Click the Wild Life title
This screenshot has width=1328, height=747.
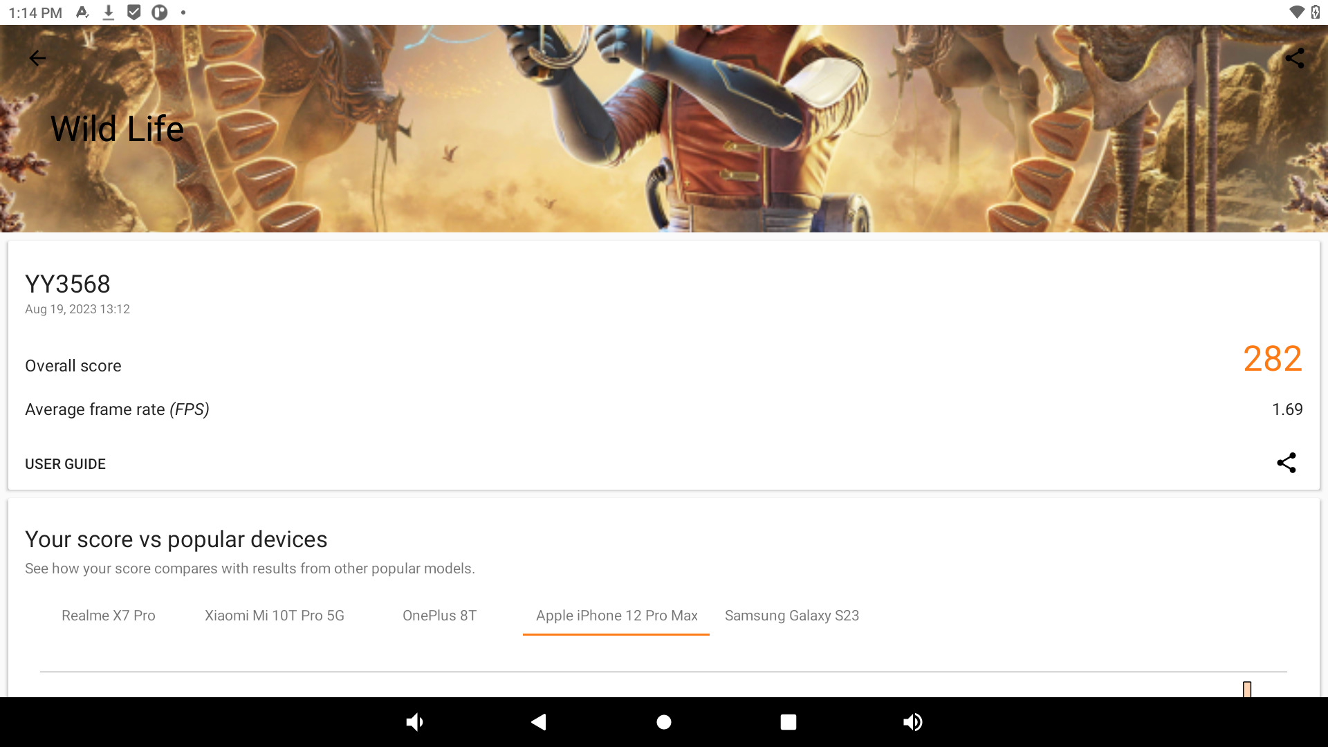pos(118,129)
